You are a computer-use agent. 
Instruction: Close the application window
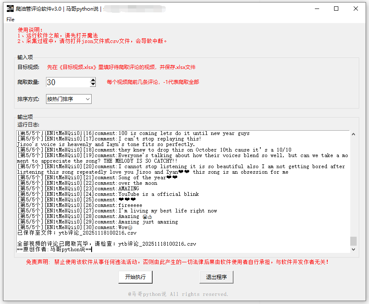coord(356,9)
